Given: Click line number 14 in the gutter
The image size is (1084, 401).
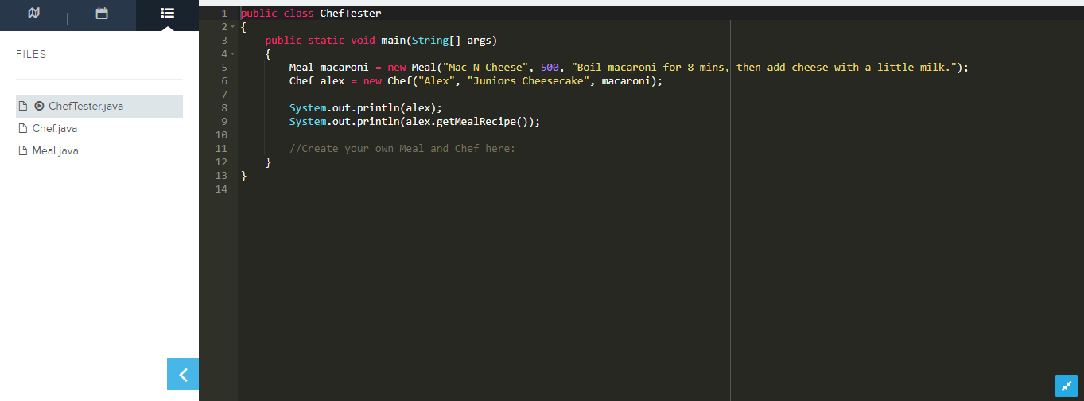Looking at the screenshot, I should point(222,189).
